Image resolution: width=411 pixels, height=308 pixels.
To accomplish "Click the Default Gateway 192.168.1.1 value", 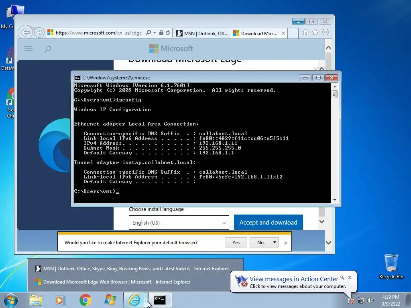I will (216, 153).
